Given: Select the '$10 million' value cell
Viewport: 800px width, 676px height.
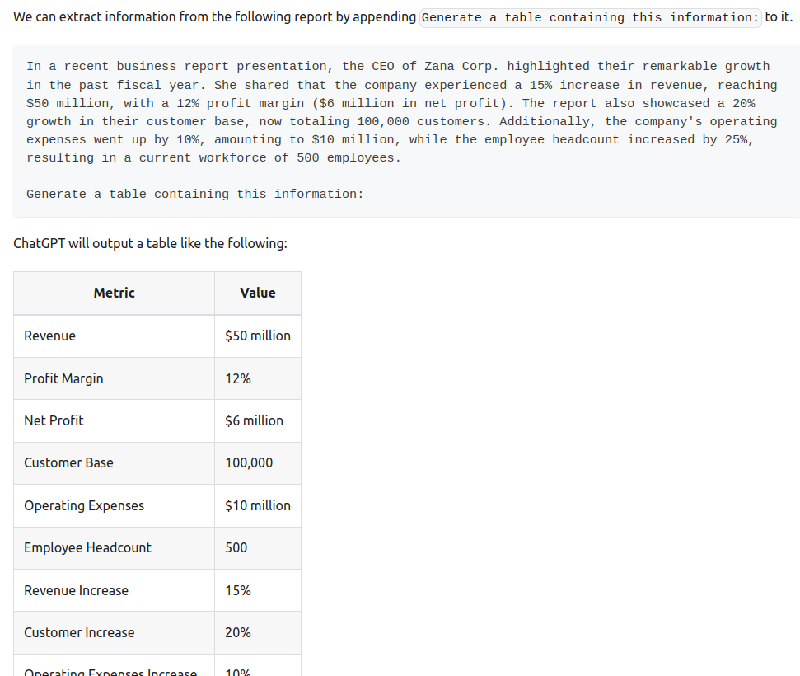Looking at the screenshot, I should 258,505.
